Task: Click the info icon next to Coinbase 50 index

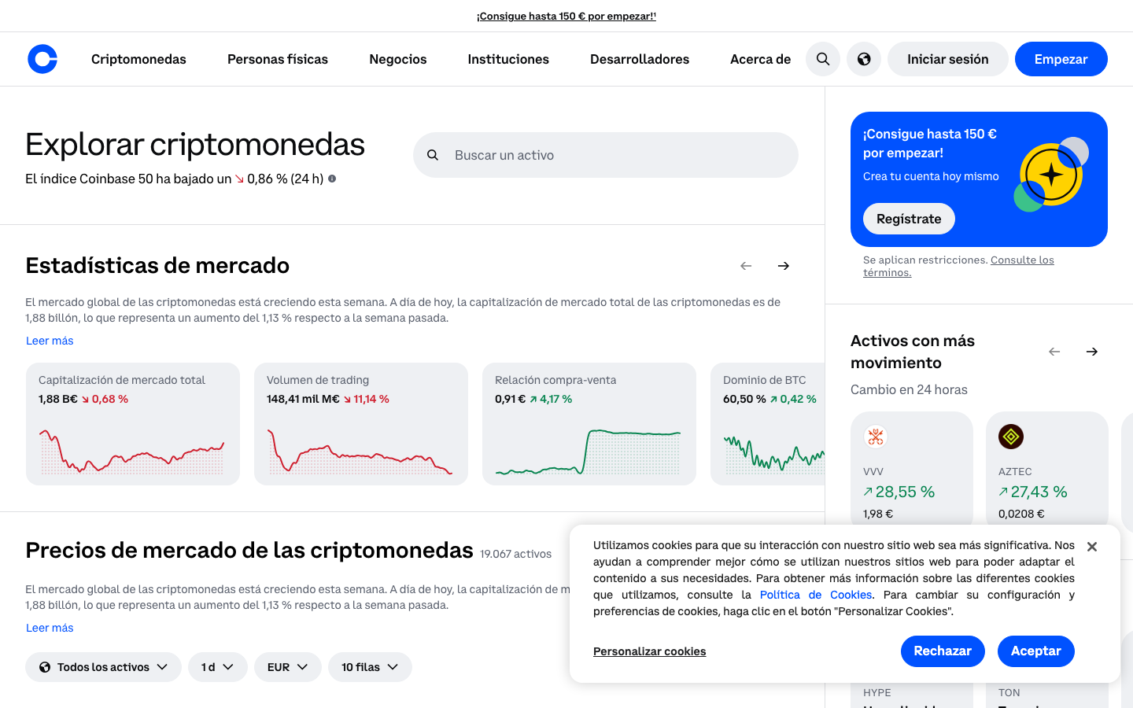Action: [331, 179]
